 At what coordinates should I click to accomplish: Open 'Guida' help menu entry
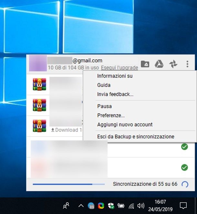coord(104,85)
